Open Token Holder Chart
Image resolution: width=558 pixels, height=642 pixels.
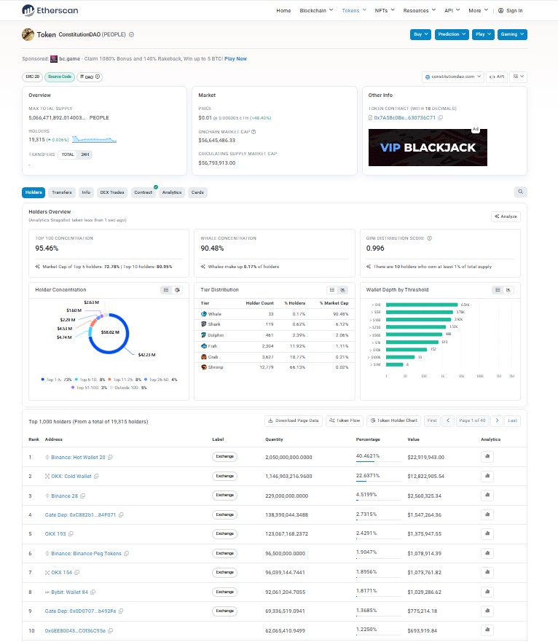(x=394, y=420)
